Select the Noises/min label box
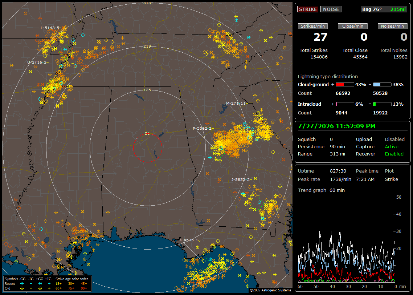This screenshot has height=295, width=413. tap(392, 26)
